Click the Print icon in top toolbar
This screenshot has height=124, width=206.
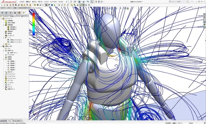(83, 2)
